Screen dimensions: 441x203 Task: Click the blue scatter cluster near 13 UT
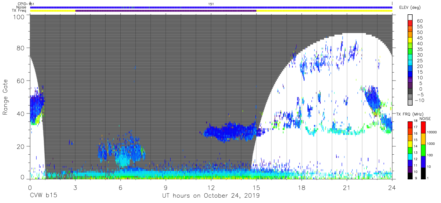230,131
